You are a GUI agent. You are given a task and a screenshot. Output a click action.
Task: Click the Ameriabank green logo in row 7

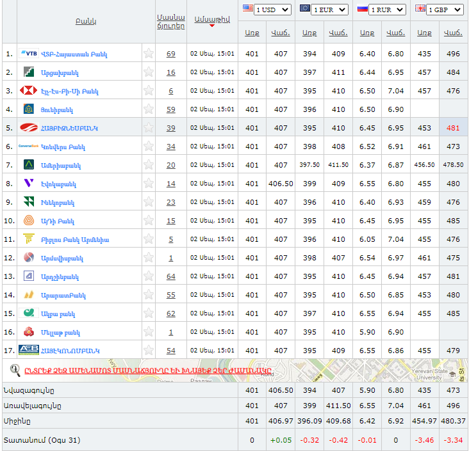[x=29, y=164]
